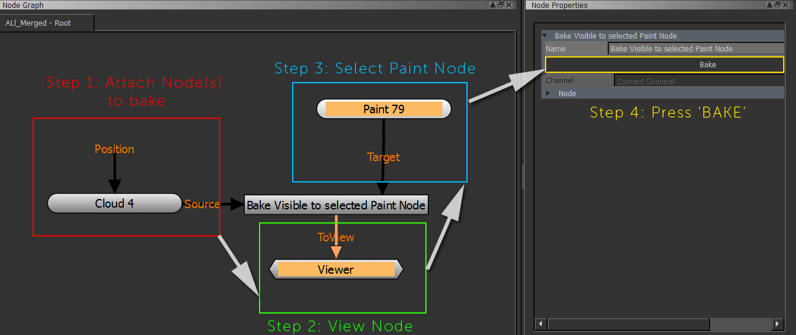796x335 pixels.
Task: Click the scrollbar right arrow
Action: click(x=778, y=323)
